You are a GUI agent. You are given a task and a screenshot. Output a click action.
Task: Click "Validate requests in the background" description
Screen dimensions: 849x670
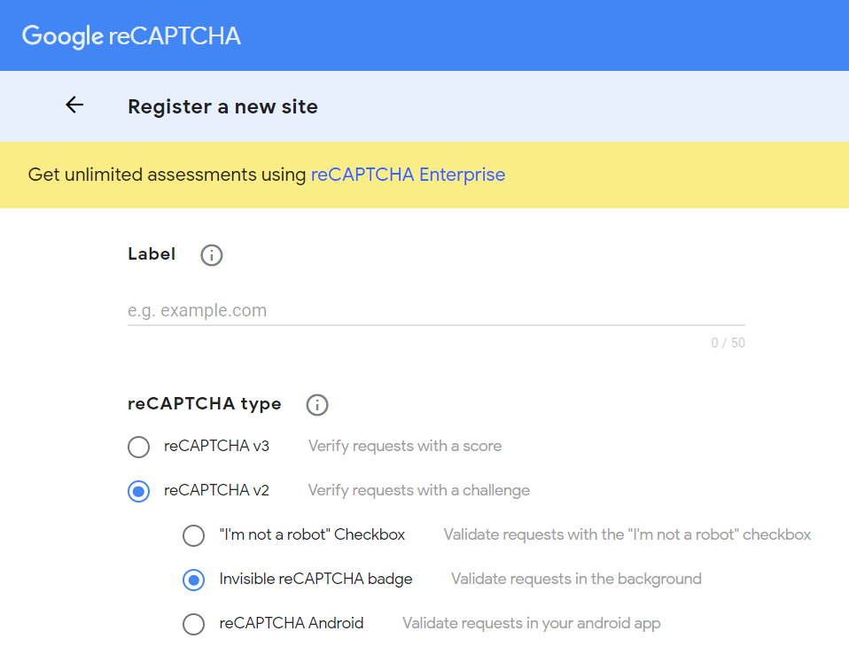(576, 579)
